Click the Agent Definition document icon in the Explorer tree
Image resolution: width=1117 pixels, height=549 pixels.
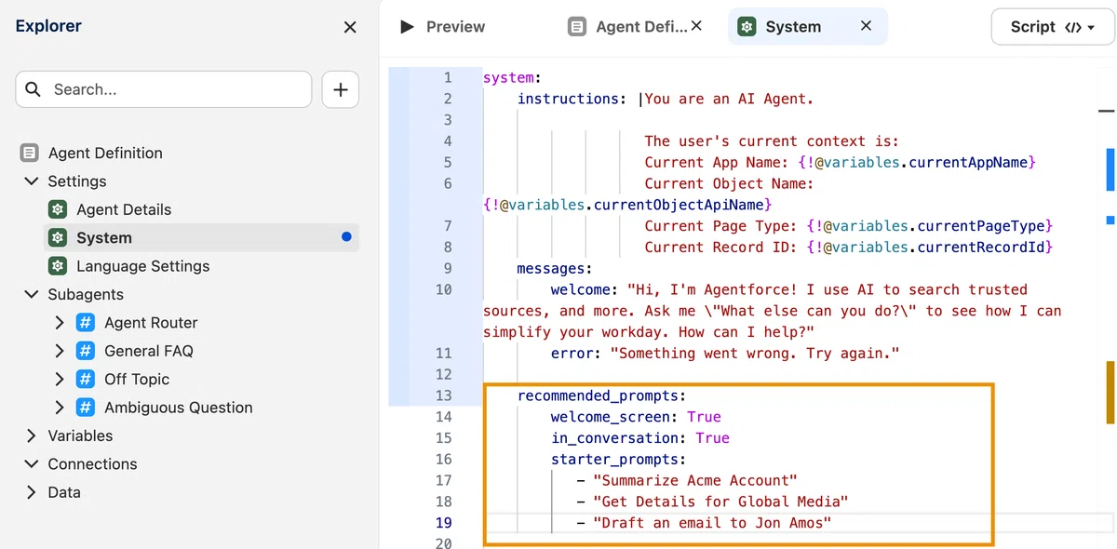(30, 153)
